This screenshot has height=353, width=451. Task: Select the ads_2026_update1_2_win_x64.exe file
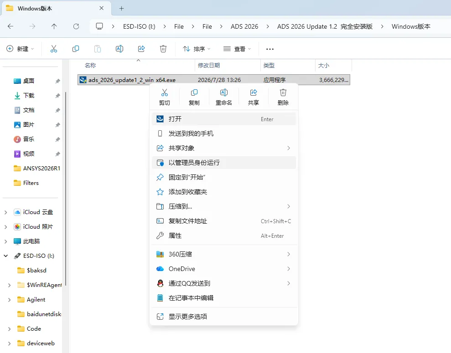[x=214, y=80]
